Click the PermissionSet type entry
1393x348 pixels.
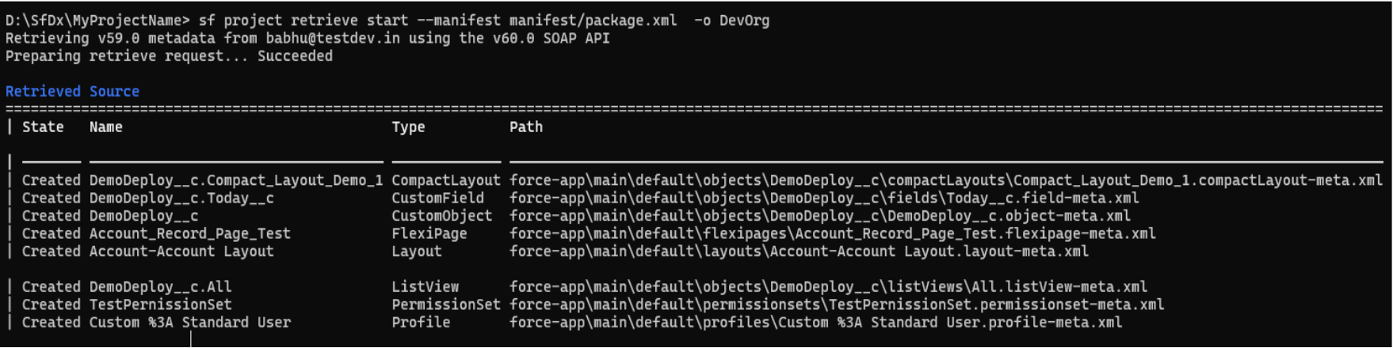coord(445,304)
